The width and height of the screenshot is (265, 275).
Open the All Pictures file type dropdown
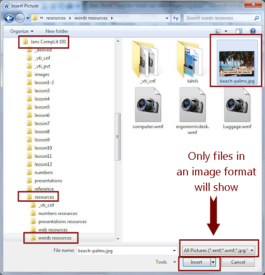[218, 250]
